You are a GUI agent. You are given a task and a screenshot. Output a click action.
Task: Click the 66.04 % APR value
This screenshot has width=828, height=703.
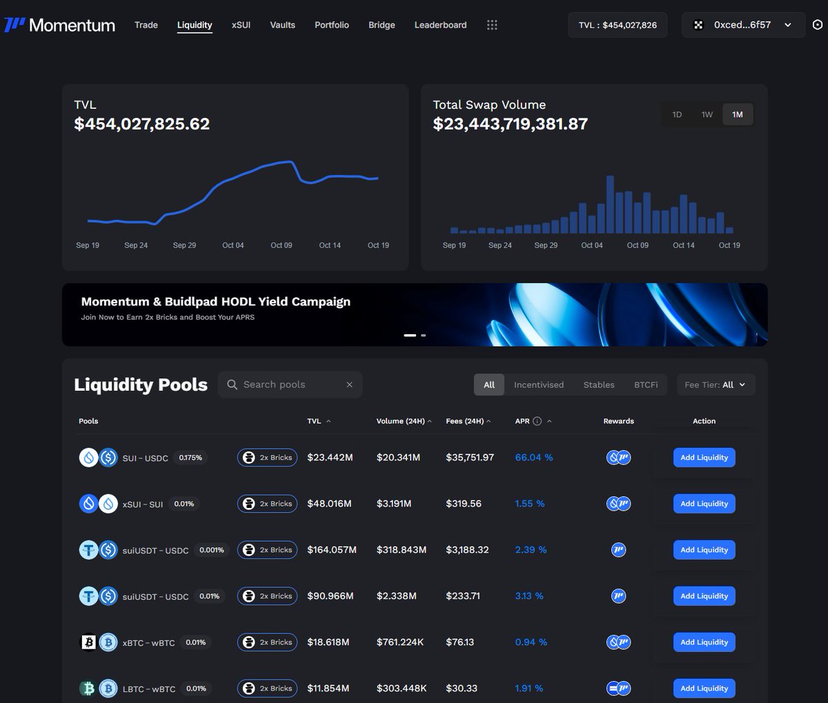pos(534,458)
